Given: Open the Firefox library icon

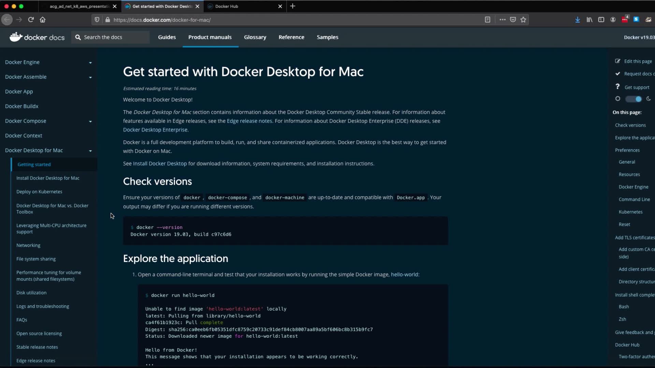Looking at the screenshot, I should [589, 20].
